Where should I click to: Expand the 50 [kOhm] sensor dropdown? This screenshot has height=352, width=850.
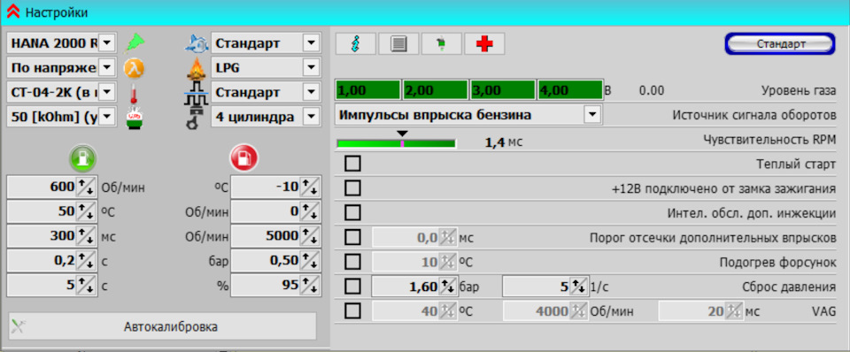pos(107,116)
